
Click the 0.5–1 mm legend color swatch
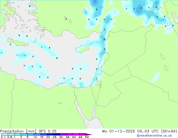click(11, 134)
